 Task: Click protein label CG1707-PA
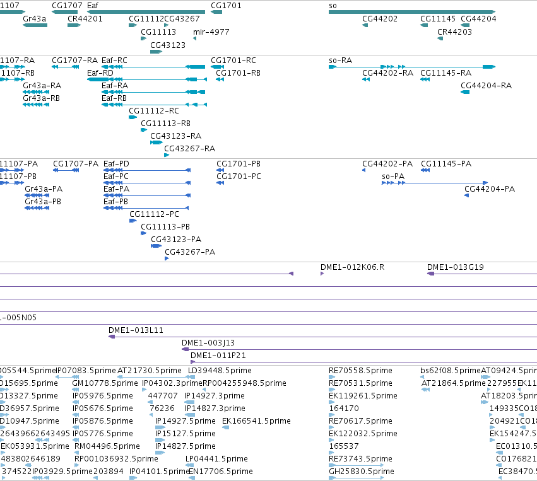76,164
